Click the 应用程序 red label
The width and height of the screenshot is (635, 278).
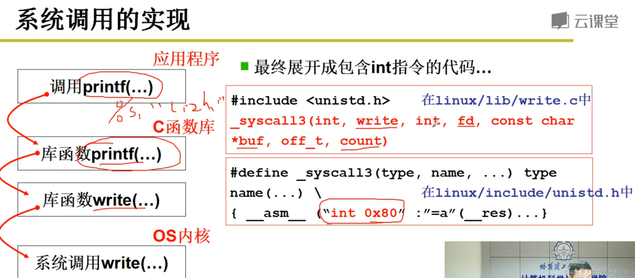pyautogui.click(x=186, y=59)
